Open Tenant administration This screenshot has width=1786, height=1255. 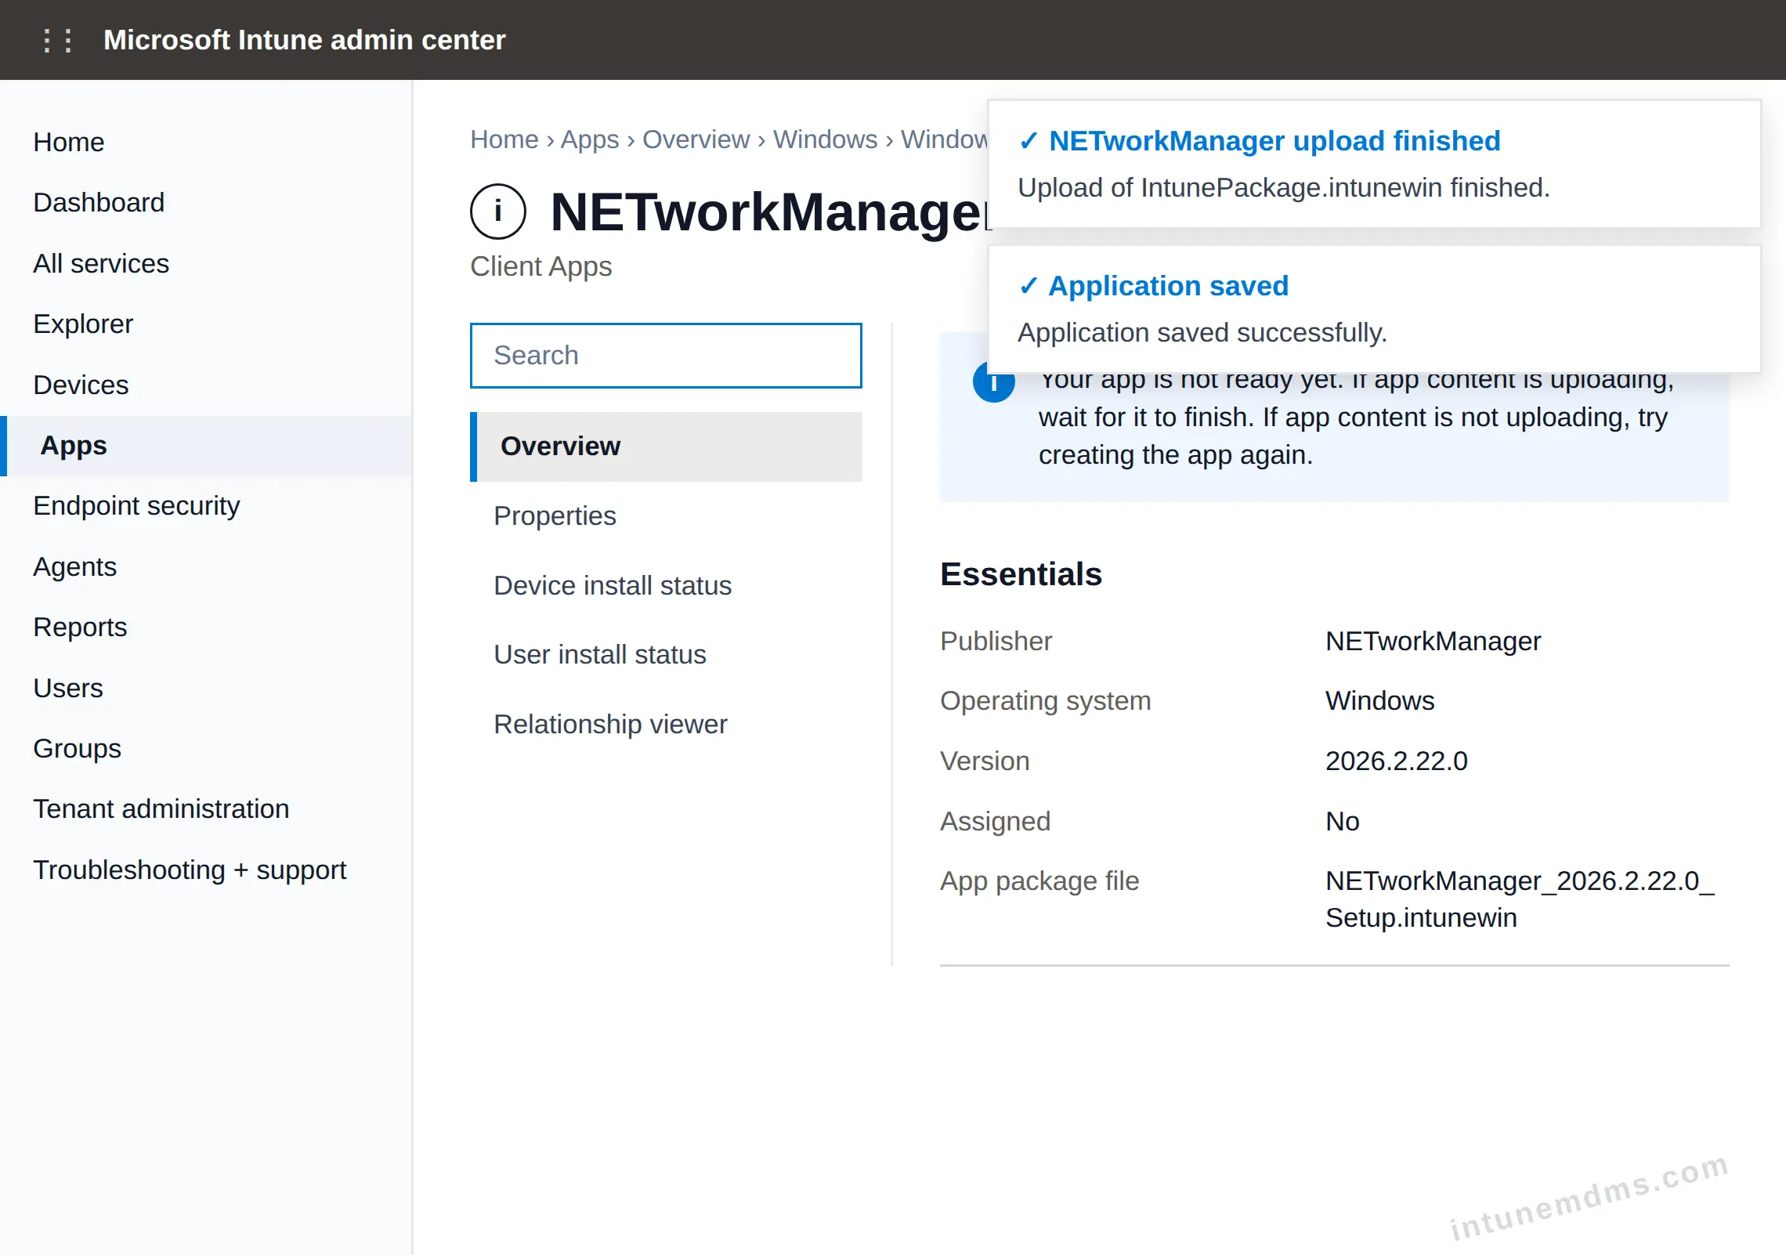(161, 808)
